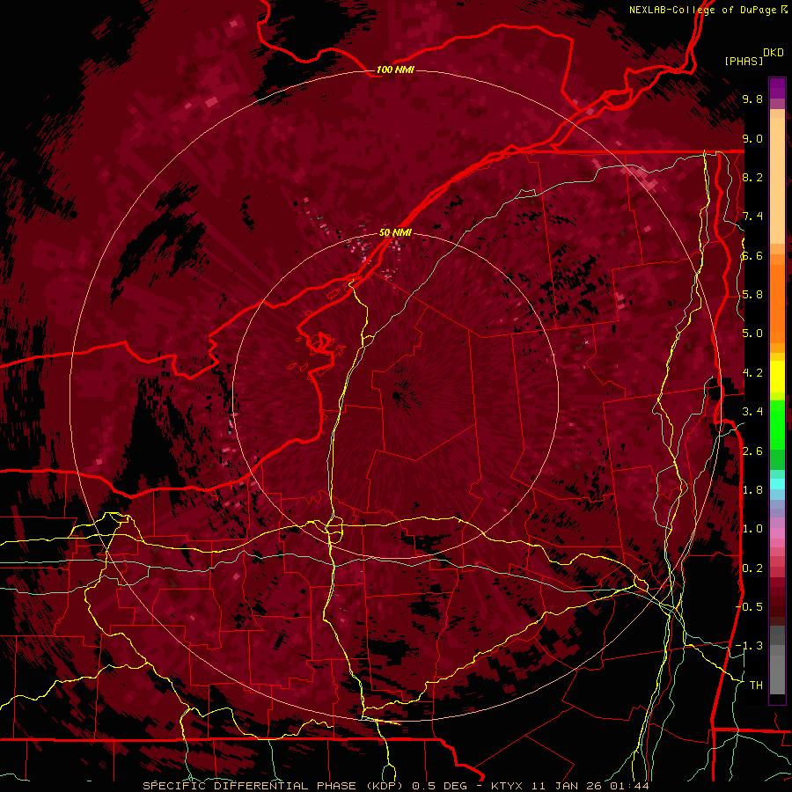
Task: Click the yellow segment of color bar
Action: [777, 377]
